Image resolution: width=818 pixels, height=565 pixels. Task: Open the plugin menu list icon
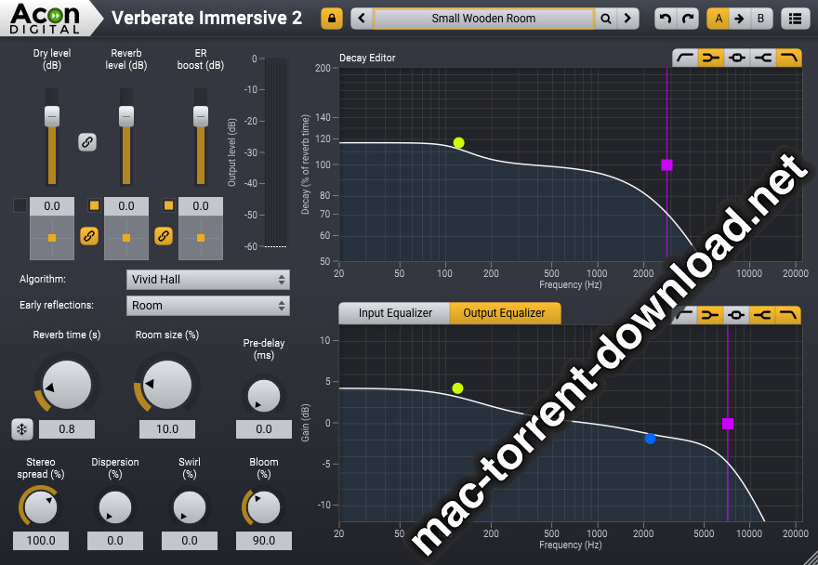coord(794,19)
